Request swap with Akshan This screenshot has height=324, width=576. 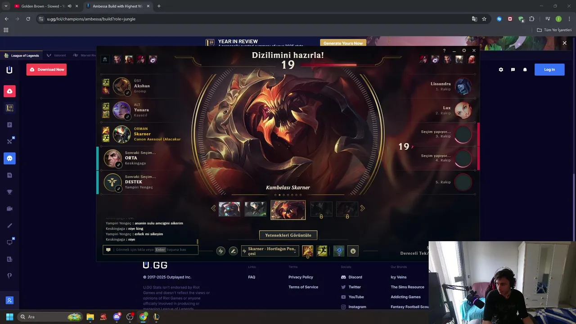click(127, 93)
